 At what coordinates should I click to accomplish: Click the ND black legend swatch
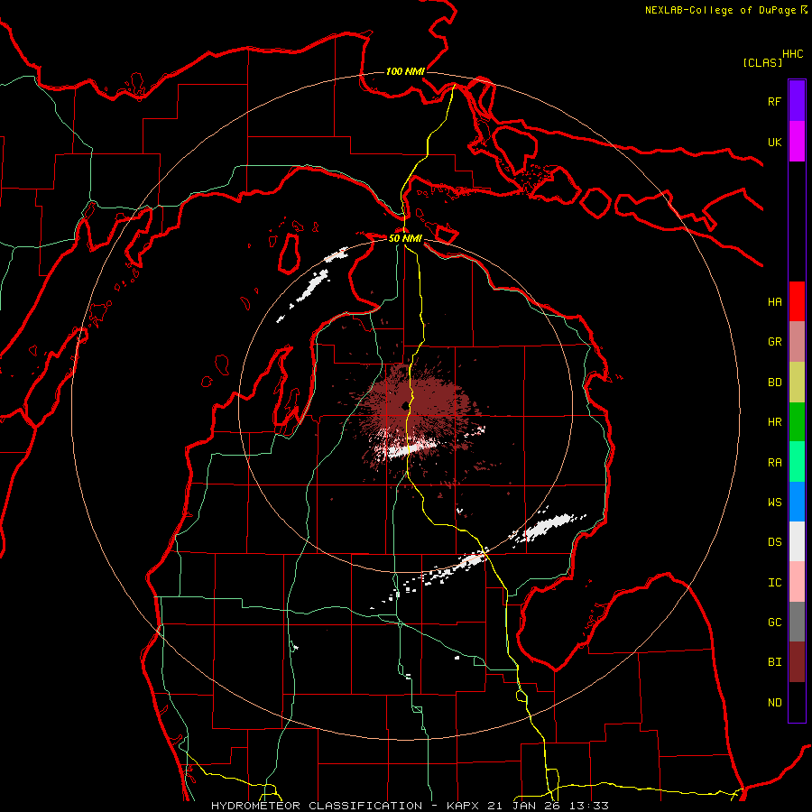coord(797,702)
